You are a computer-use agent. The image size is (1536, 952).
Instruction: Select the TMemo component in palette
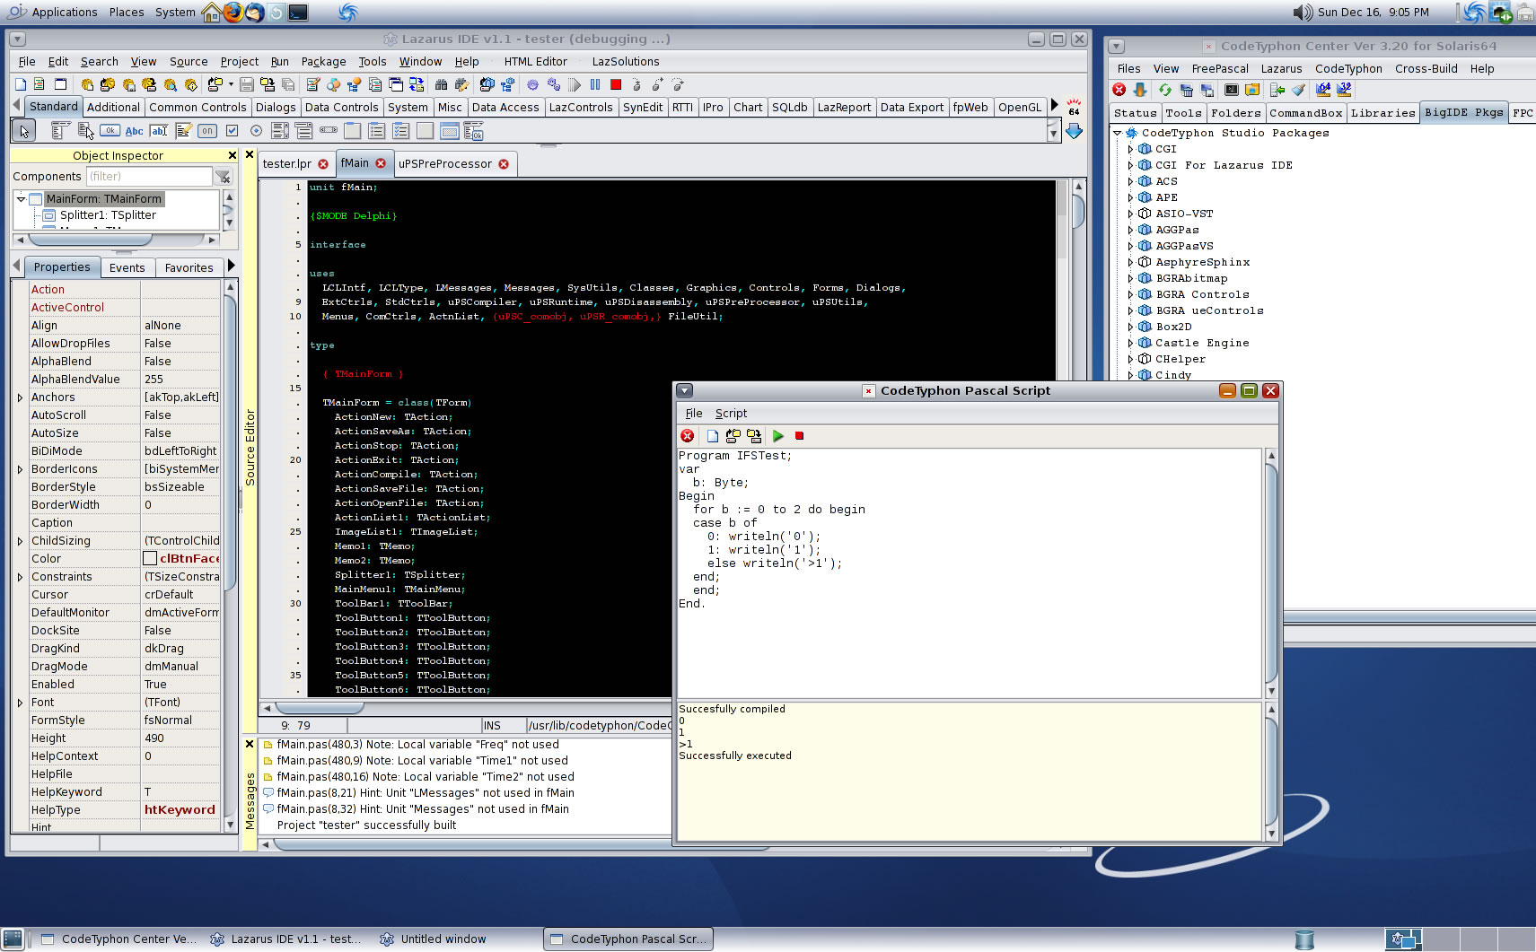183,131
